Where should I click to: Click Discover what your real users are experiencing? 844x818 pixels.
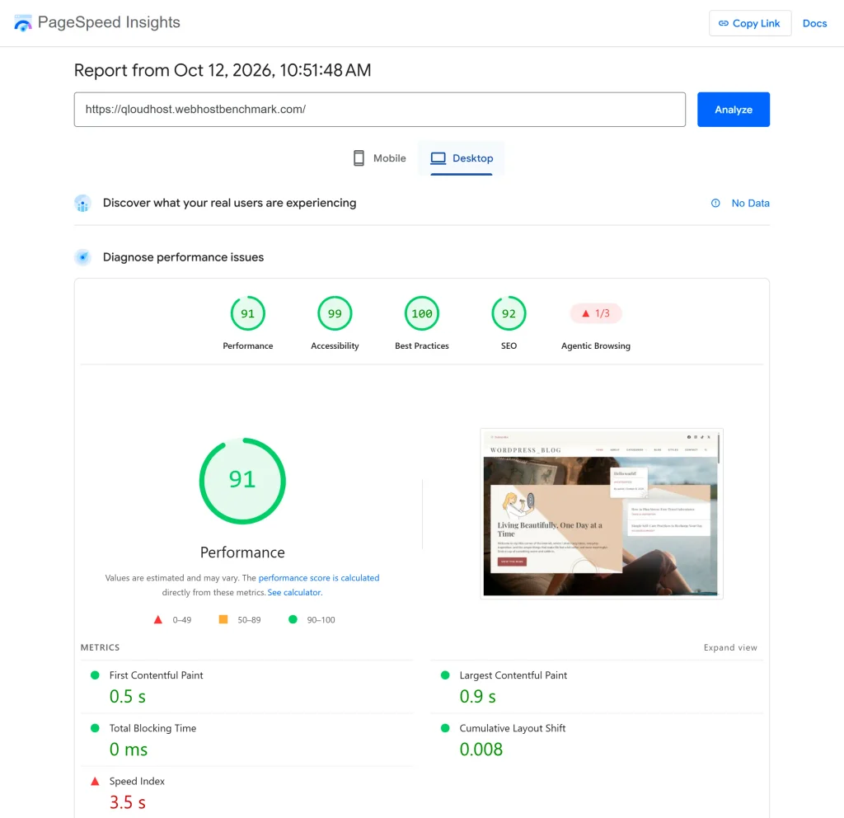(229, 203)
